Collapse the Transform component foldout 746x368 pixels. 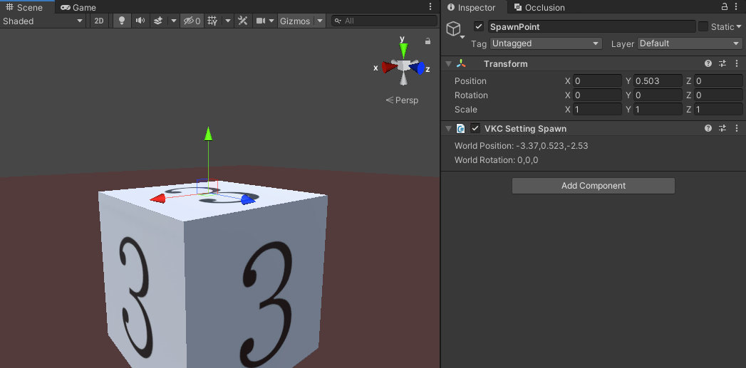tap(448, 64)
